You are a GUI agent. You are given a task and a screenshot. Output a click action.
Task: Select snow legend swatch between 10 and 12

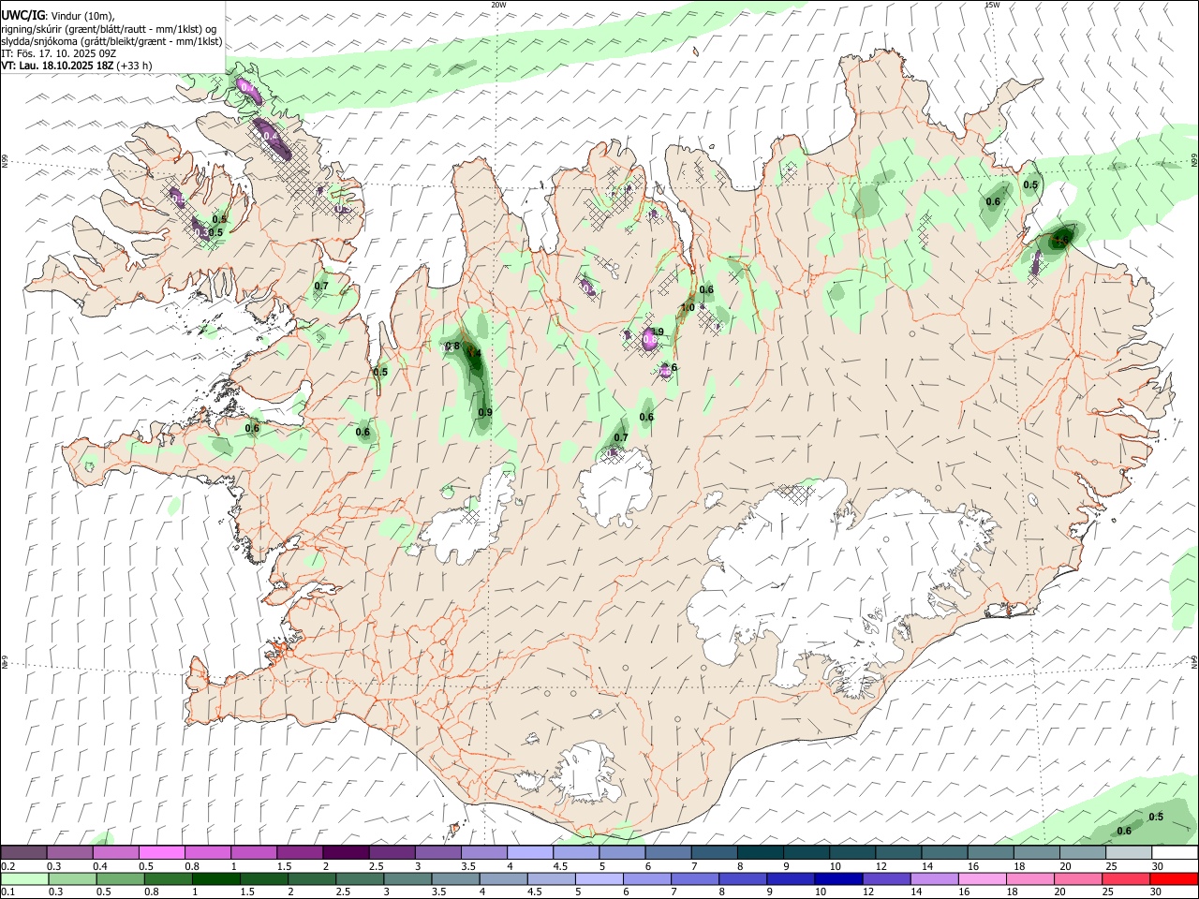point(852,853)
